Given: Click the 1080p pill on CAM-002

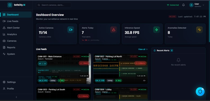Looking at the screenshot, I should pyautogui.click(x=110, y=80).
